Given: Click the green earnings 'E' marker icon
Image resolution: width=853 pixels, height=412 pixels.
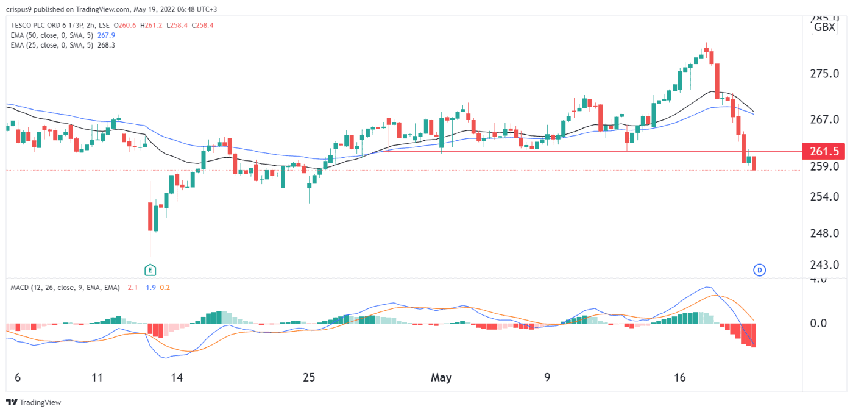Looking at the screenshot, I should pyautogui.click(x=149, y=269).
